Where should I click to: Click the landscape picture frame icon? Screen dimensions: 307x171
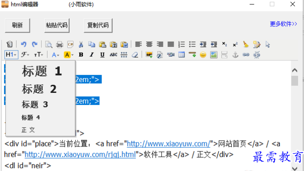pyautogui.click(x=214, y=55)
